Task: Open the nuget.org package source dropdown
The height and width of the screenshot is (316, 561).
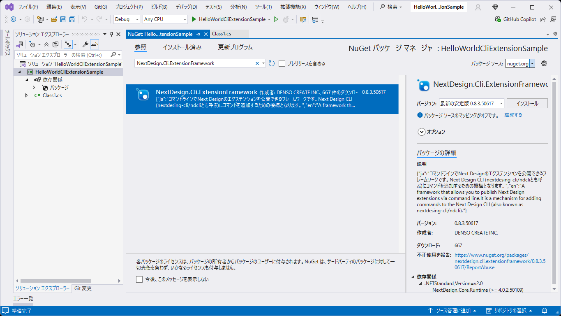Action: [532, 63]
